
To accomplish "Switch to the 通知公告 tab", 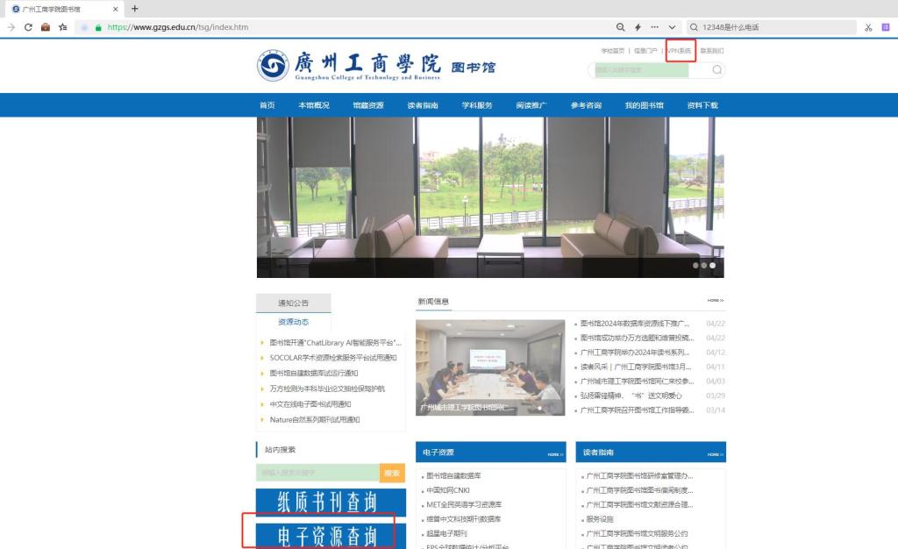I will point(293,303).
